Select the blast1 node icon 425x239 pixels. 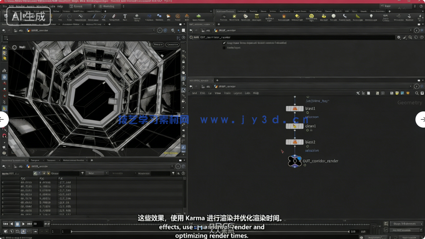coord(294,109)
